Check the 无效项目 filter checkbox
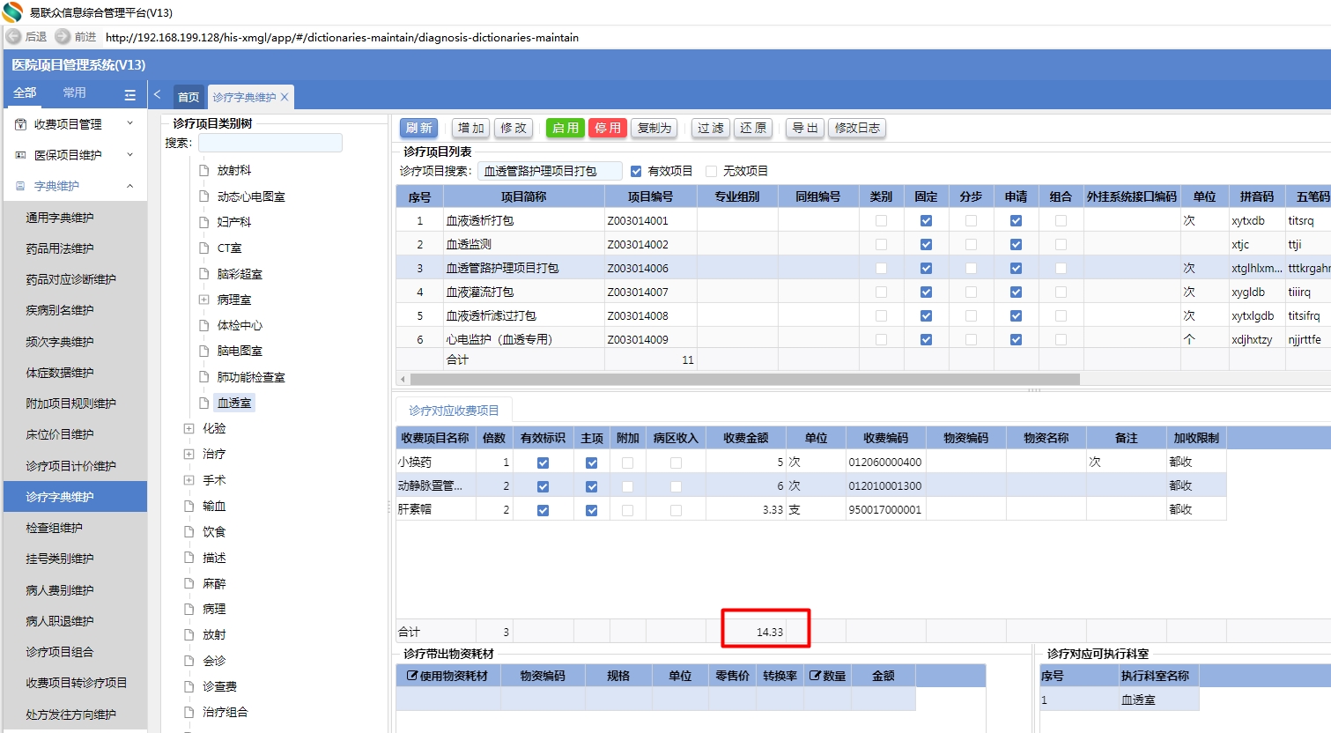 pos(712,171)
